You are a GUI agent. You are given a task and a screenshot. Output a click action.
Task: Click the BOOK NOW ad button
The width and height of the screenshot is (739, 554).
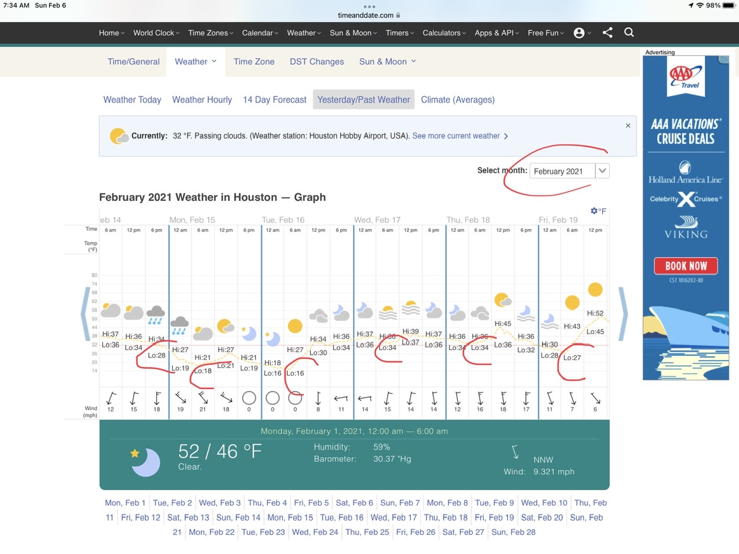pos(685,266)
